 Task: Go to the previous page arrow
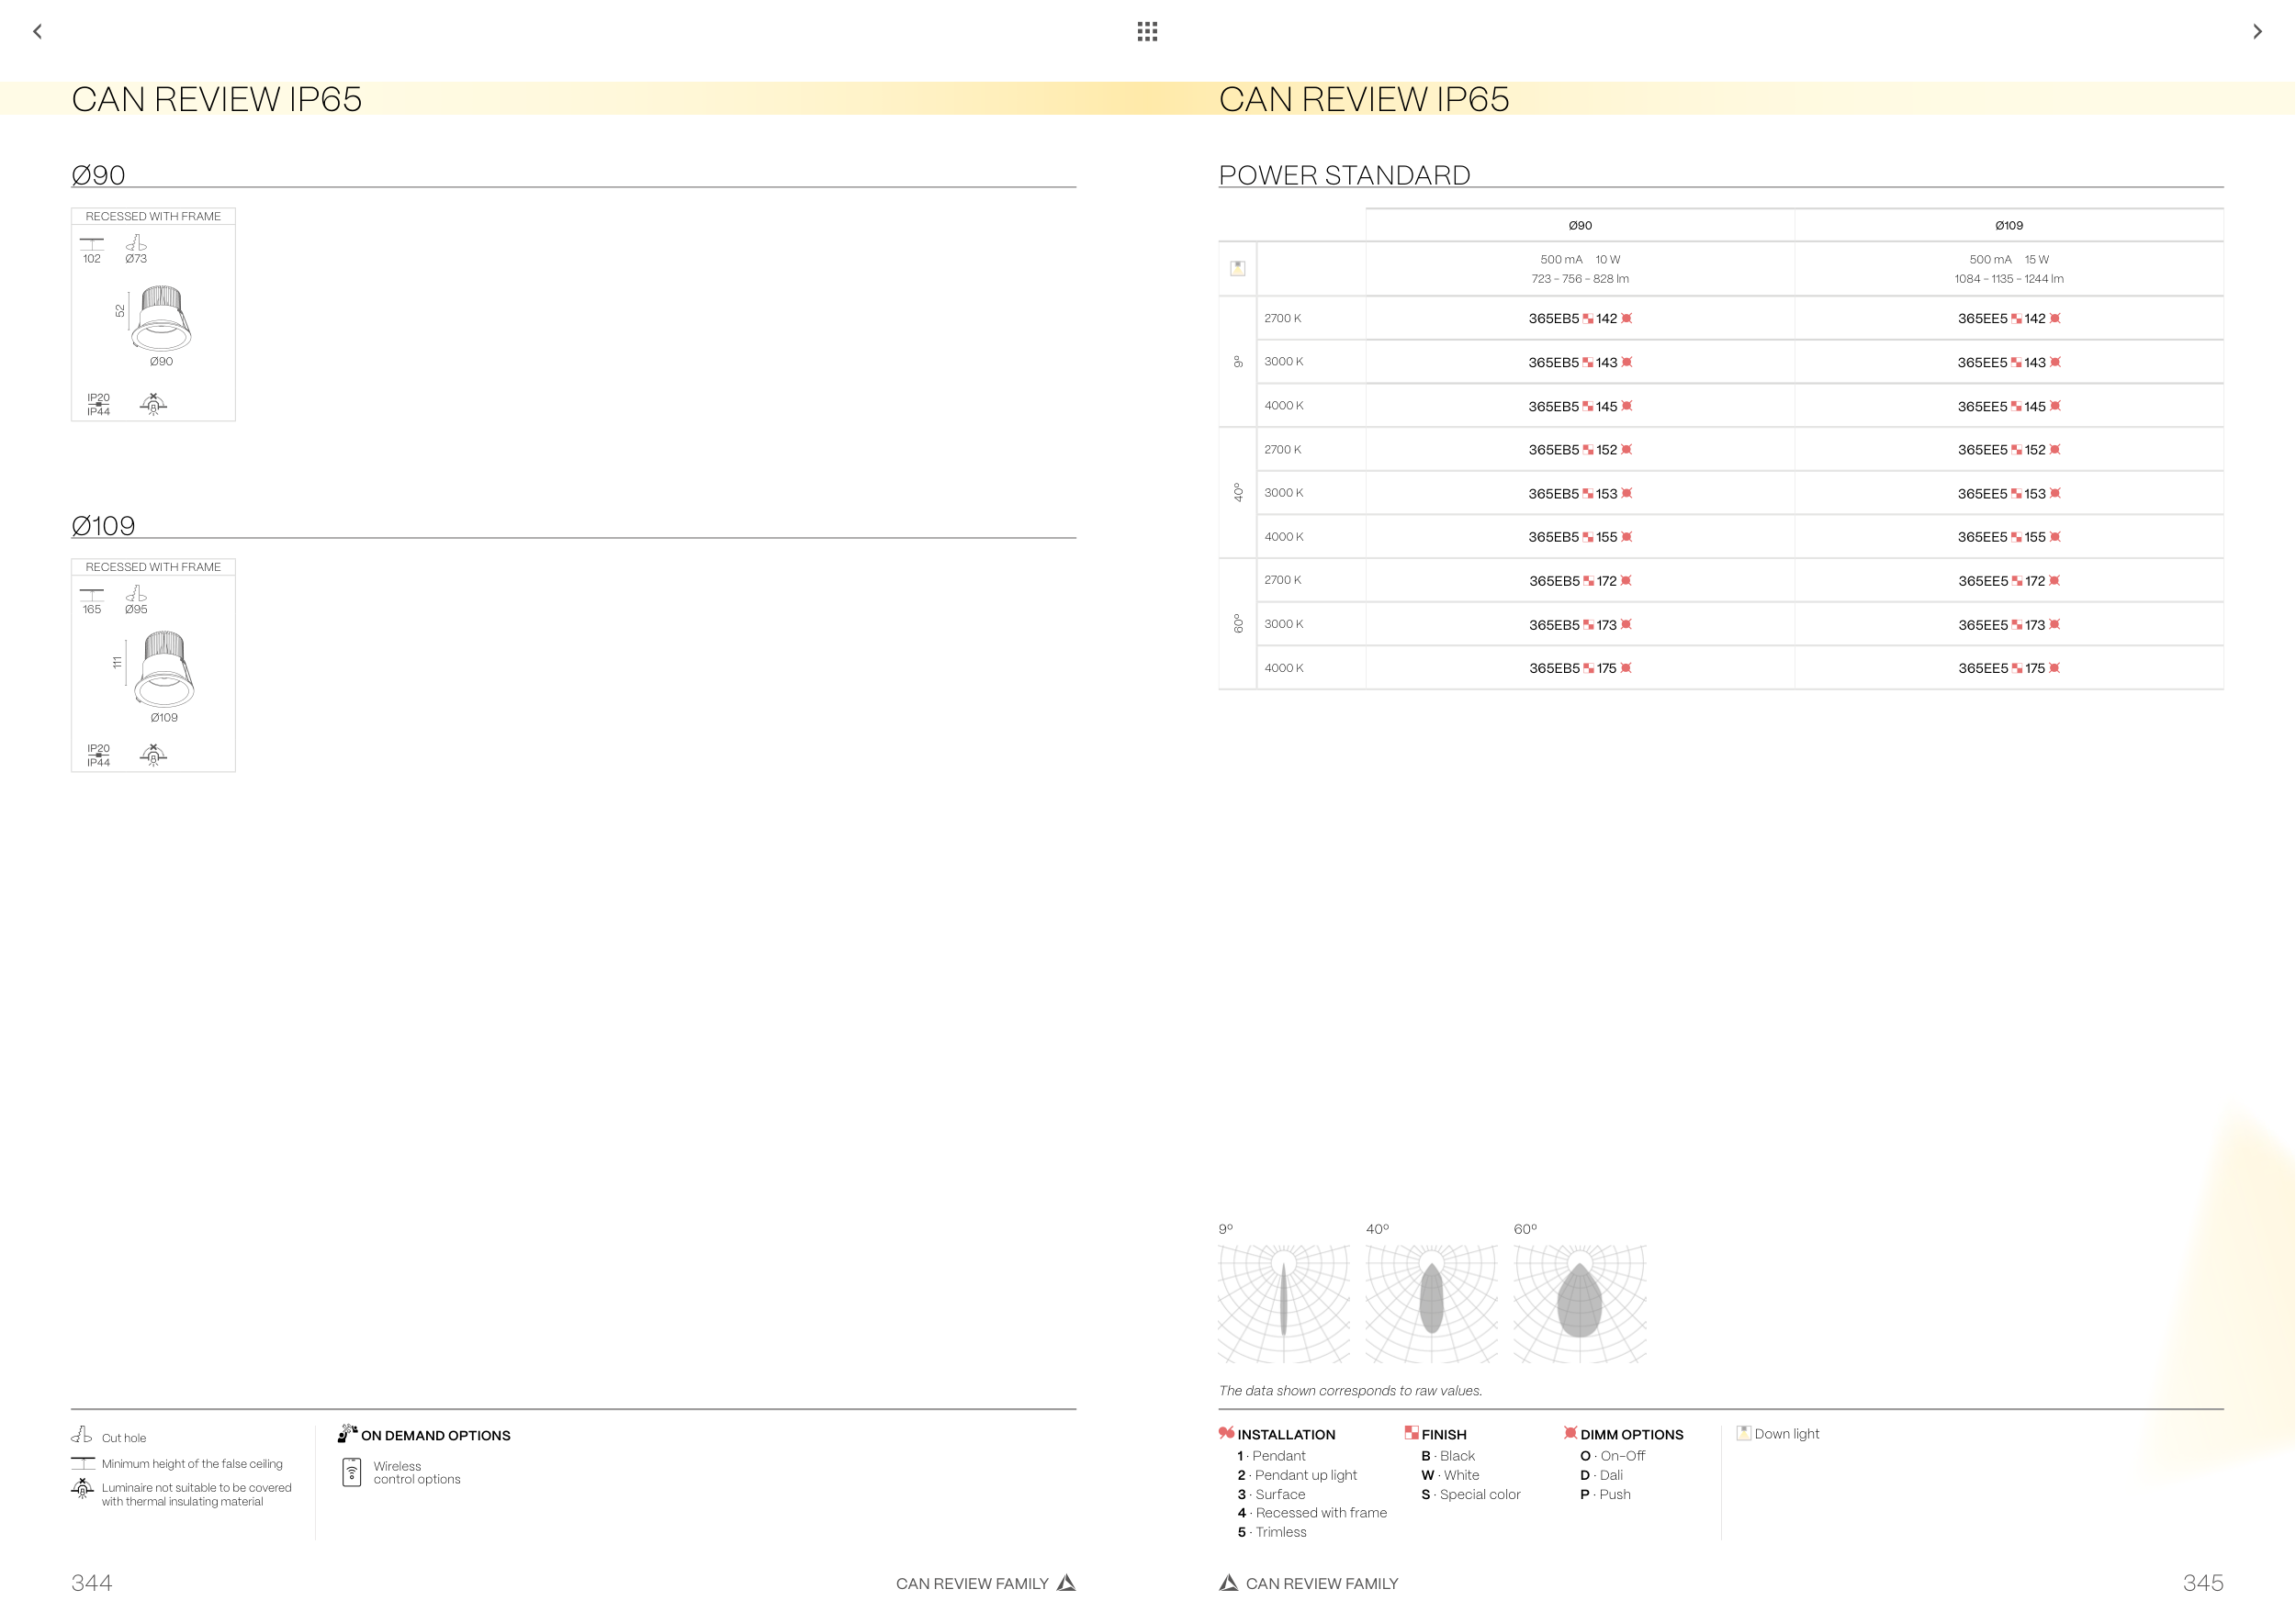[38, 32]
